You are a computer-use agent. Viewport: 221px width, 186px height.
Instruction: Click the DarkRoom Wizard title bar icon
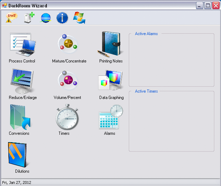click(5, 6)
